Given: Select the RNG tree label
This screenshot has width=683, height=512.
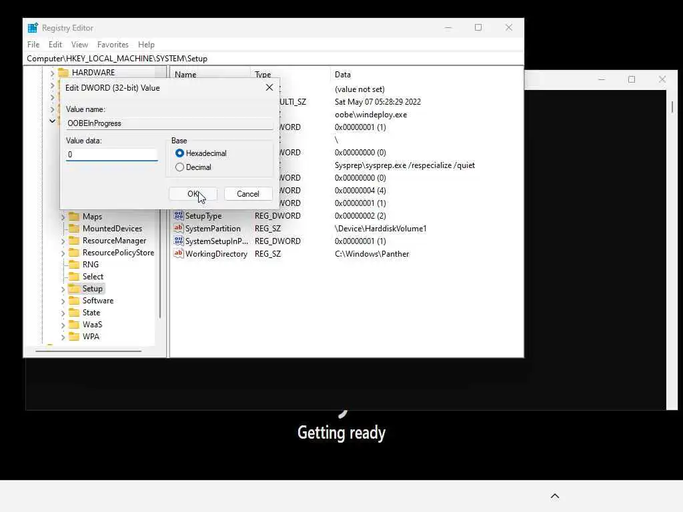Looking at the screenshot, I should coord(91,264).
